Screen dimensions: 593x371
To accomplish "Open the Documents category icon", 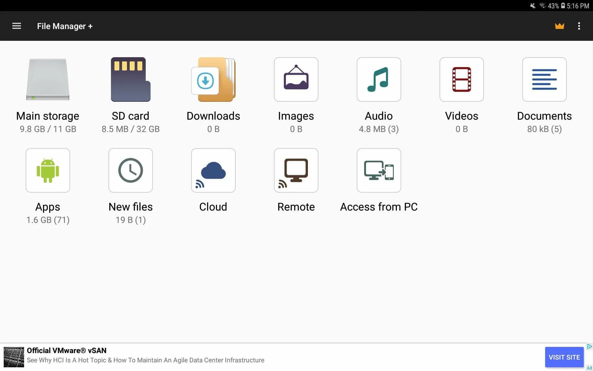I will pos(544,79).
